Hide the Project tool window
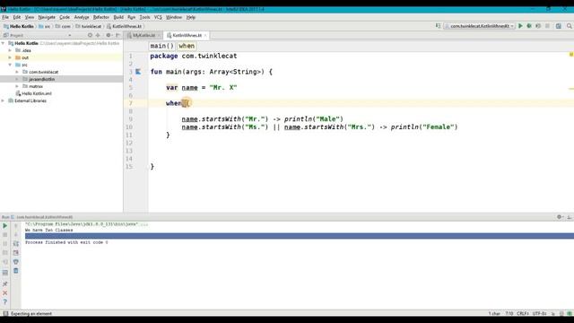The height and width of the screenshot is (323, 574). pyautogui.click(x=117, y=35)
